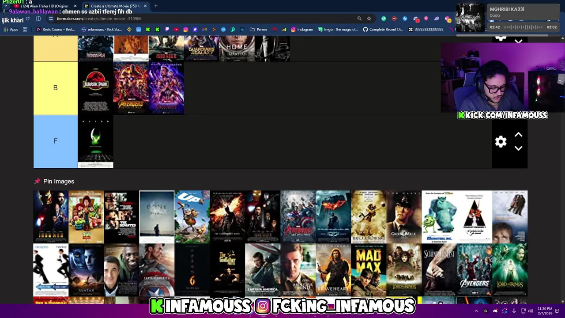Select the Alien poster in F tier

[x=95, y=142]
